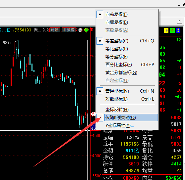Select 向前复权(F) option
This screenshot has width=185, height=180.
click(127, 14)
